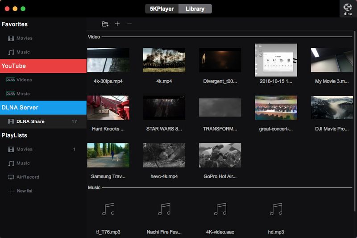
Task: Select the 4K-video.aac music note icon
Action: pyautogui.click(x=220, y=209)
